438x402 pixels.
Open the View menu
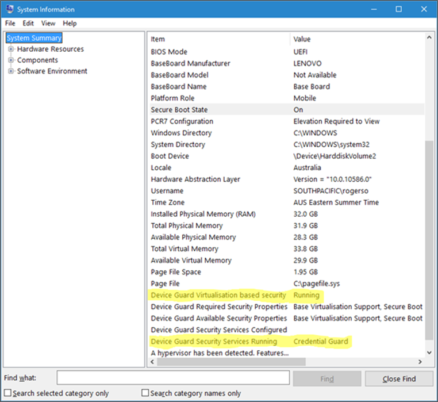pyautogui.click(x=48, y=23)
